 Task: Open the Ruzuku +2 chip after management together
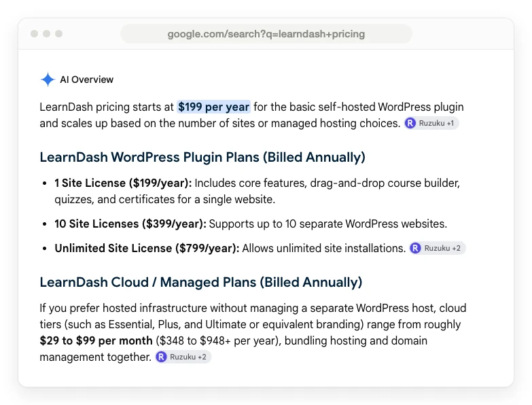tap(183, 357)
